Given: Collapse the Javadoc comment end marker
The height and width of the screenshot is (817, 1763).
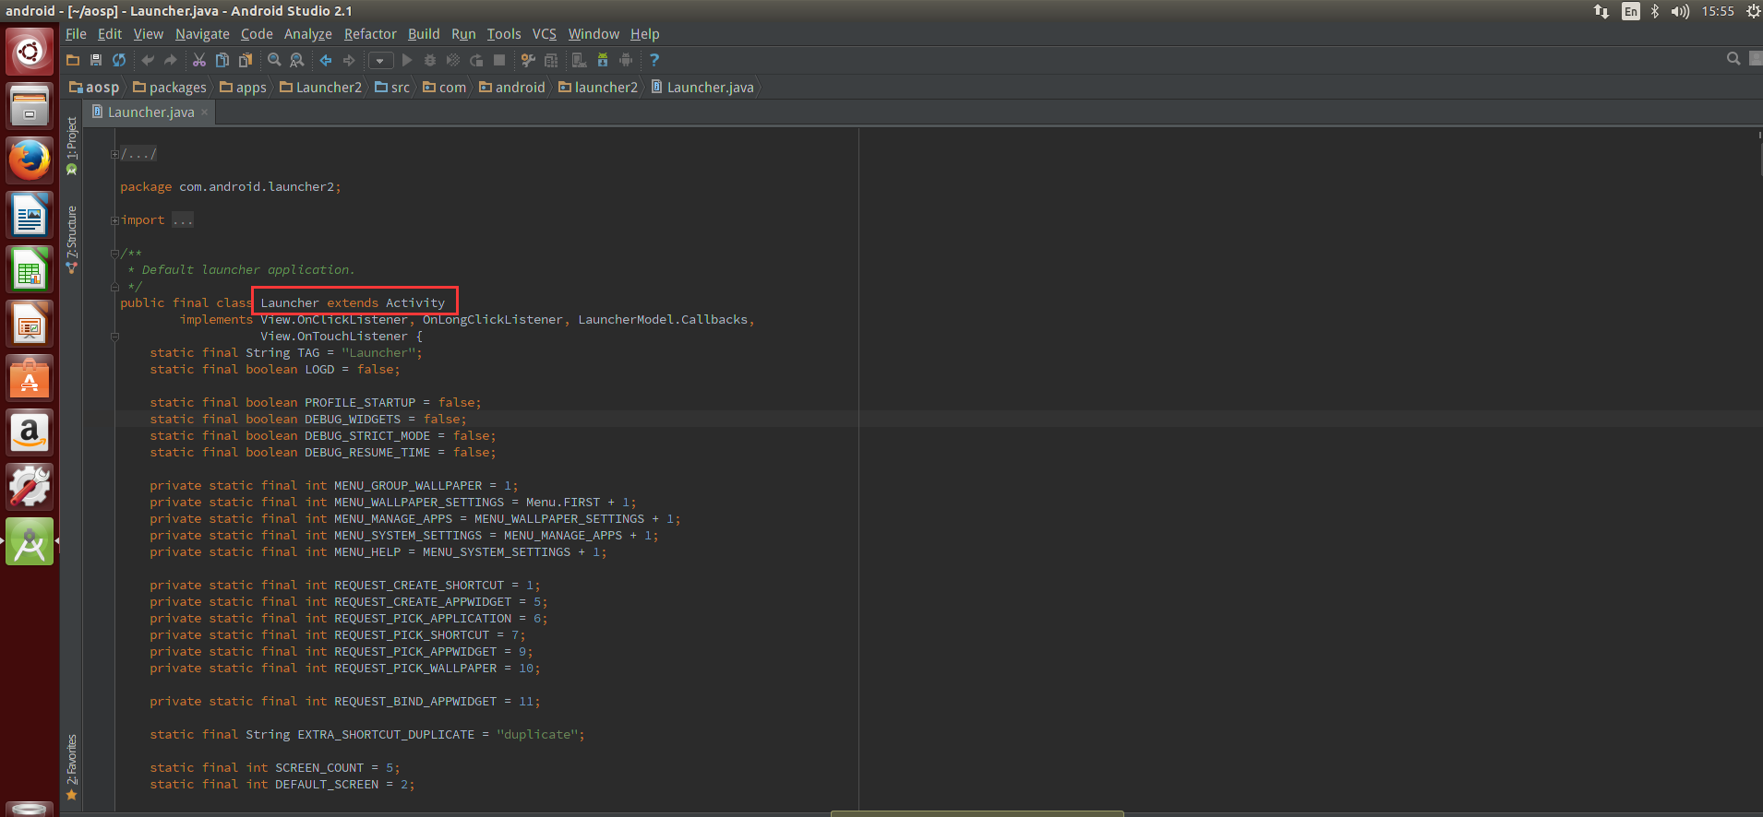Looking at the screenshot, I should click(114, 287).
